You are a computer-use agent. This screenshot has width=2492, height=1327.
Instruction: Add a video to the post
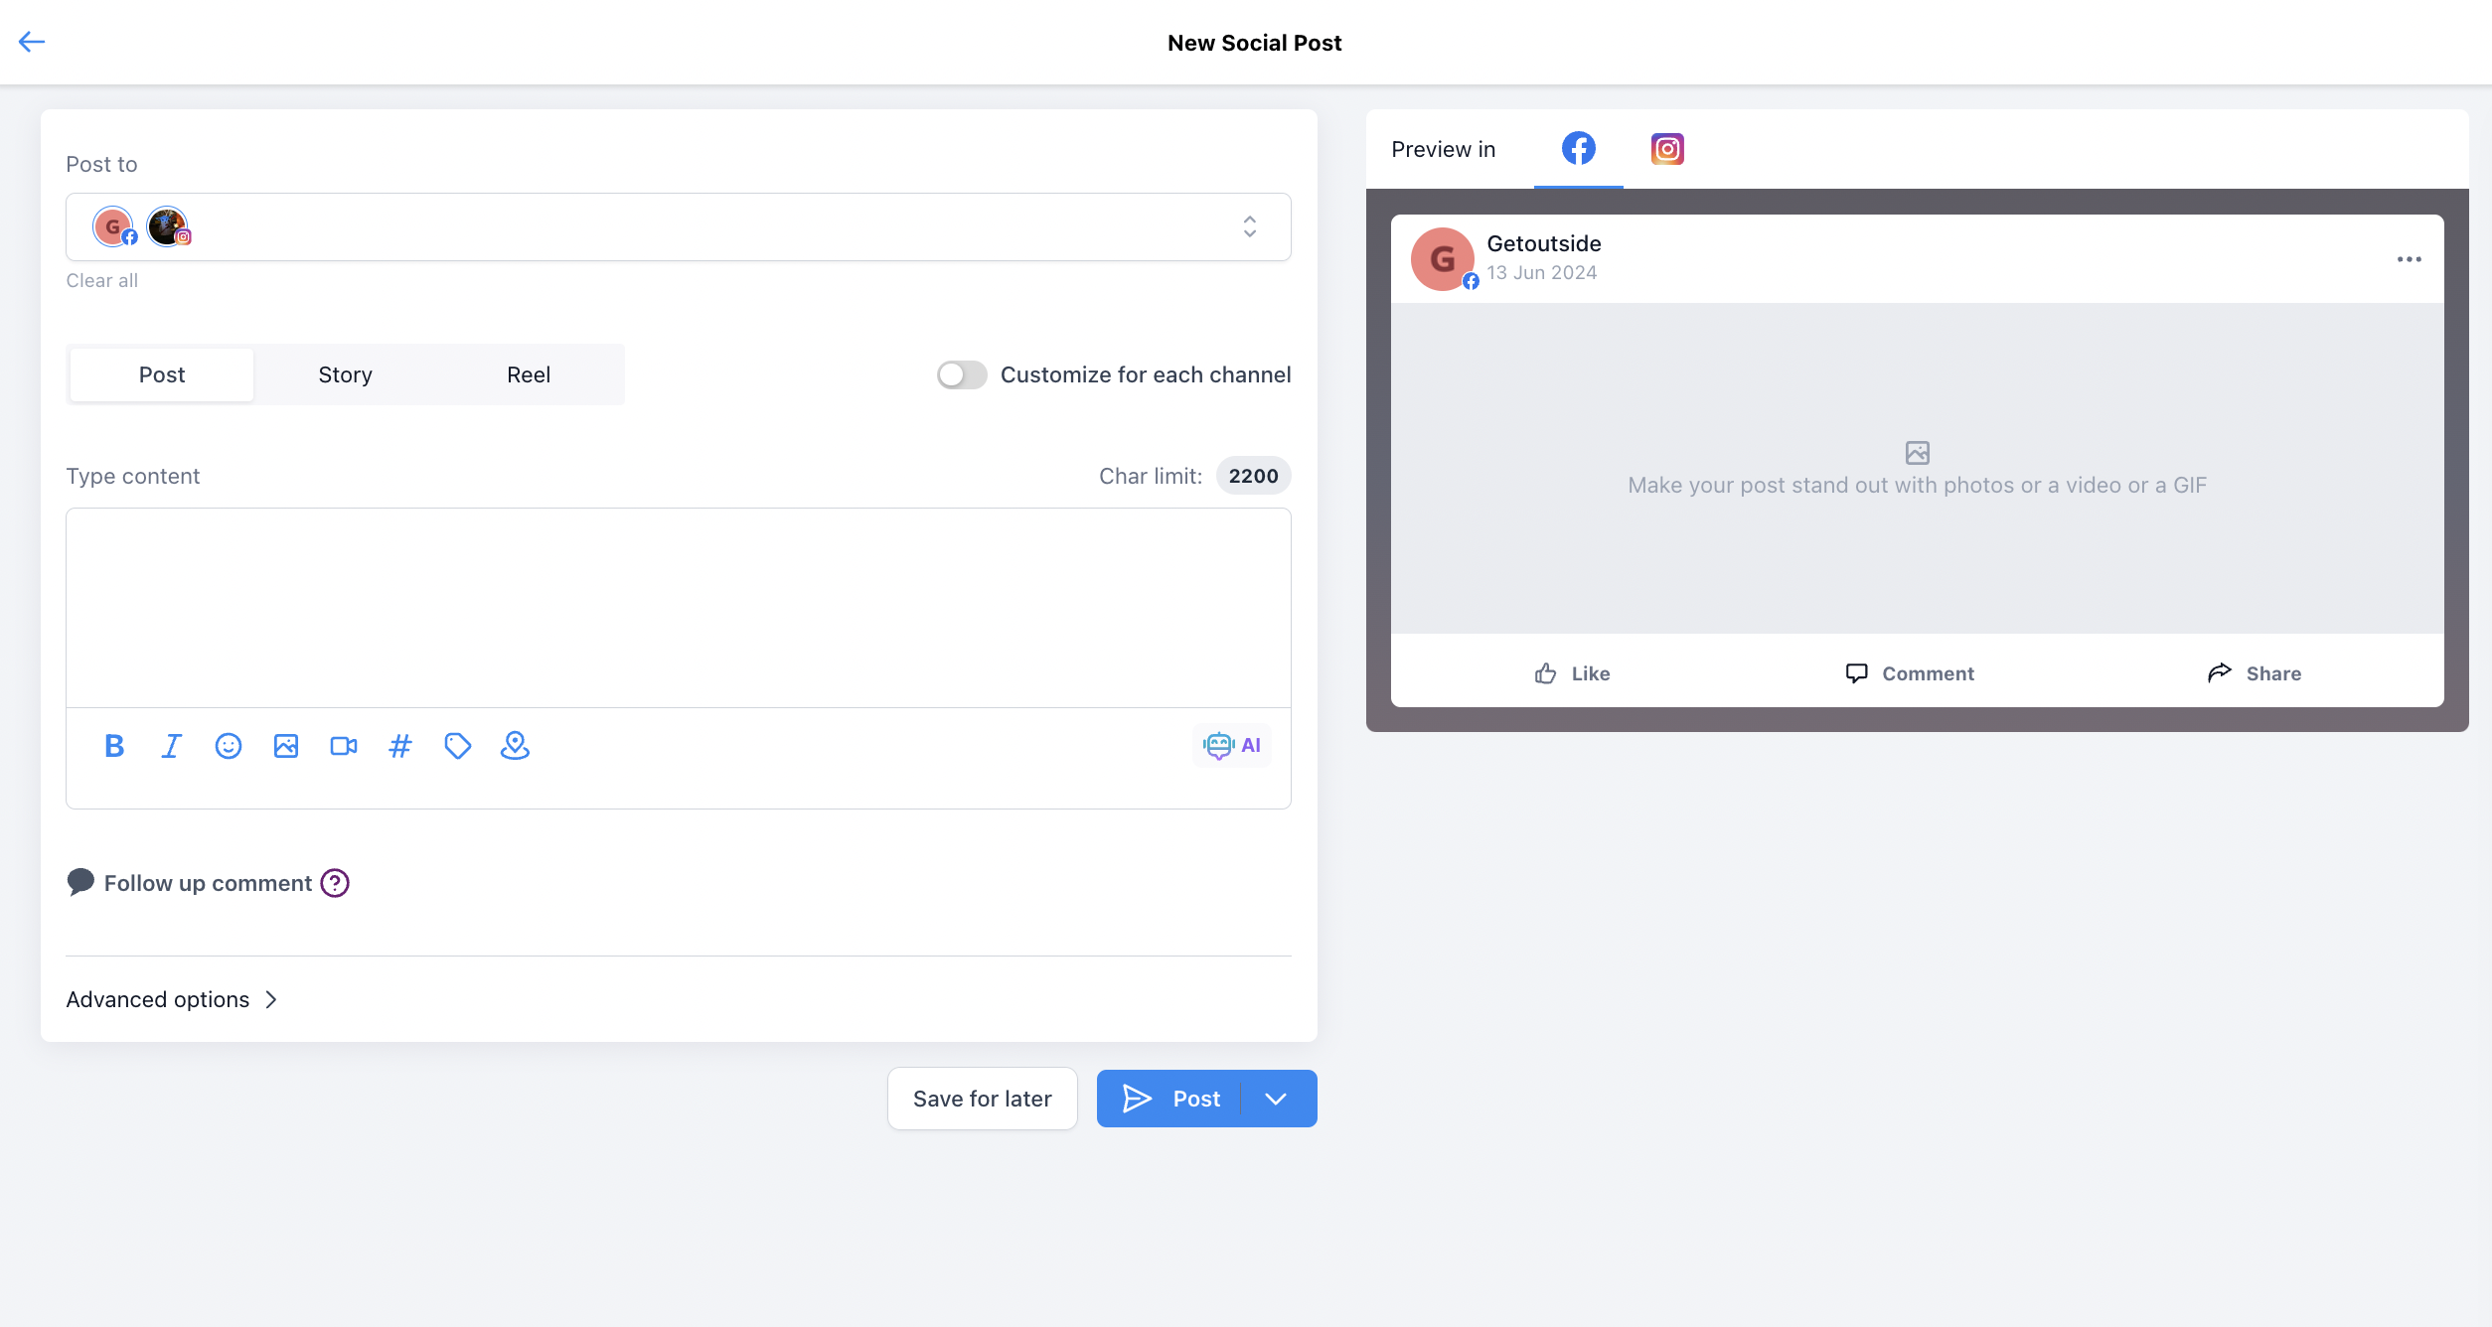tap(344, 746)
